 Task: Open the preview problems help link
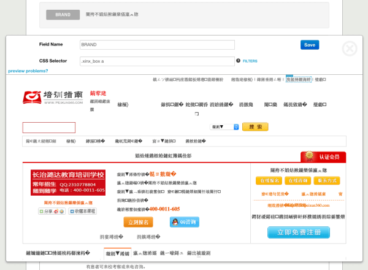(28, 71)
